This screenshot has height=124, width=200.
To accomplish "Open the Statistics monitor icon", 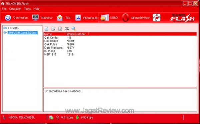I will [x=35, y=18].
